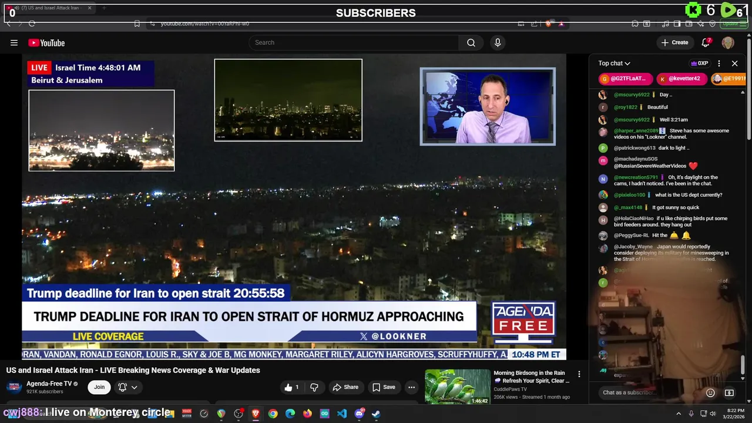This screenshot has width=752, height=423.
Task: Share the live video
Action: (345, 387)
